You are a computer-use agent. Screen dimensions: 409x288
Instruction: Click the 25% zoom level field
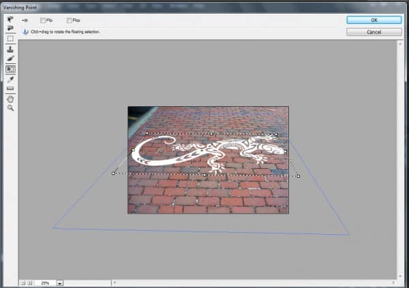pos(44,282)
